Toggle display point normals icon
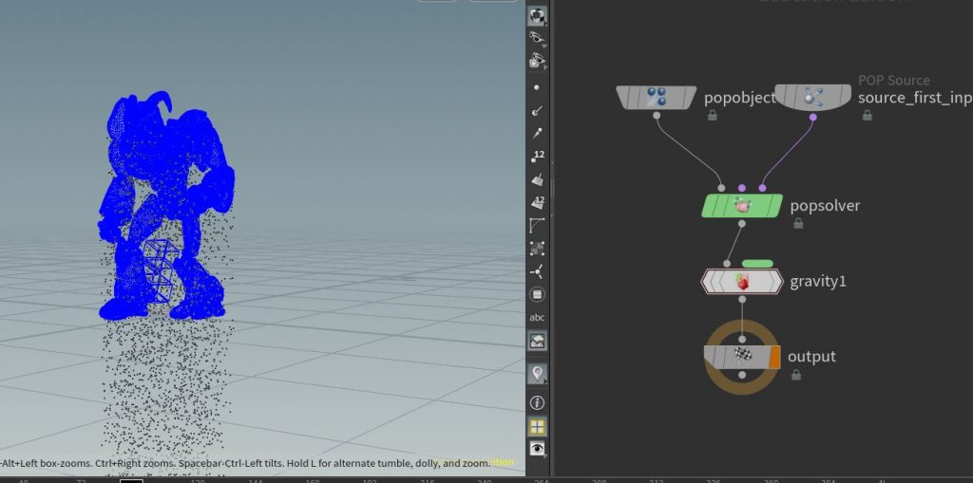Viewport: 973px width, 483px height. point(538,110)
